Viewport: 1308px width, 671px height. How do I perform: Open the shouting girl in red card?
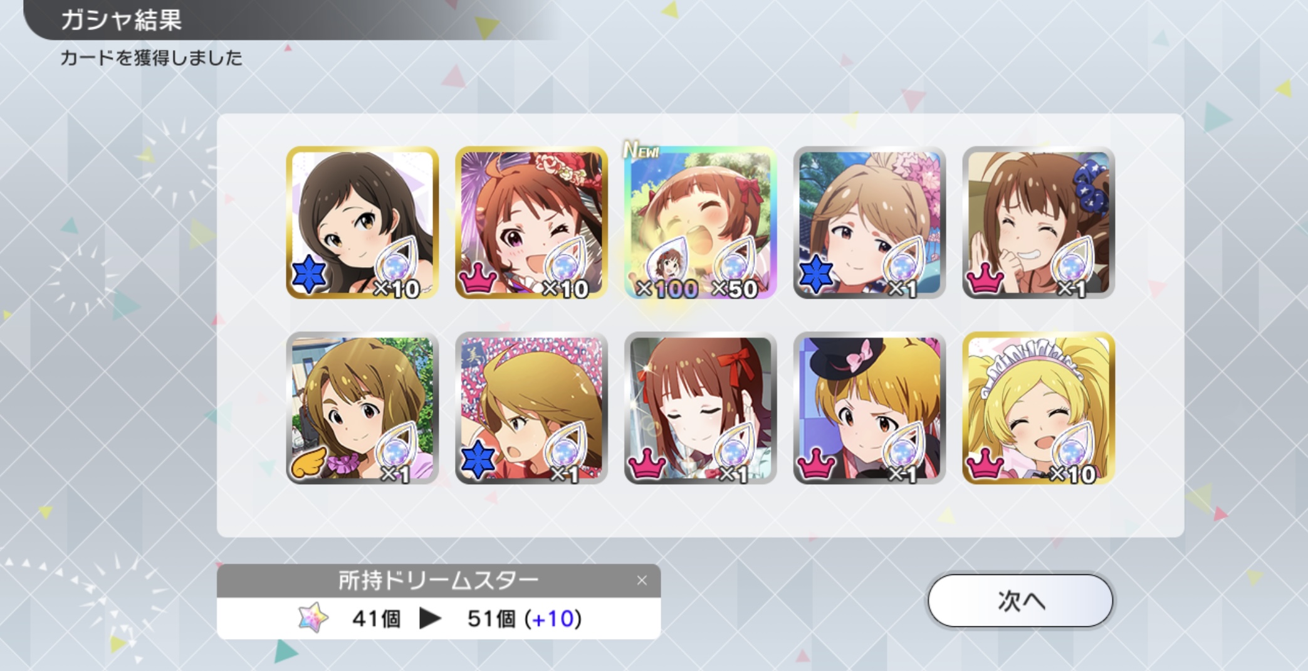click(531, 408)
